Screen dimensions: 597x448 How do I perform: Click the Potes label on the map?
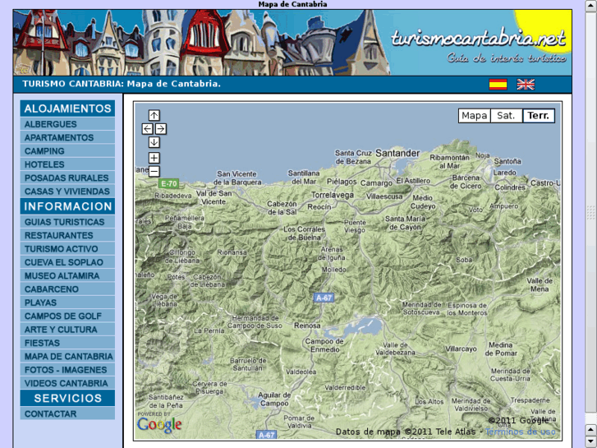(176, 277)
